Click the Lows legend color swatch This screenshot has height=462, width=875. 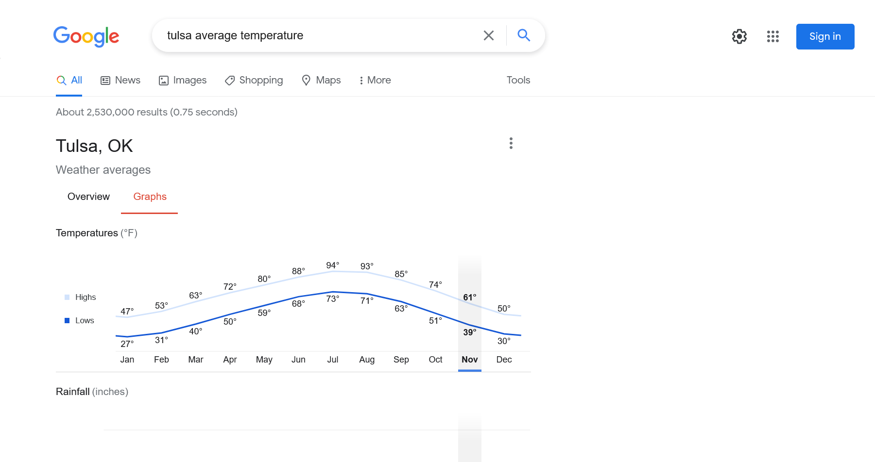point(67,320)
